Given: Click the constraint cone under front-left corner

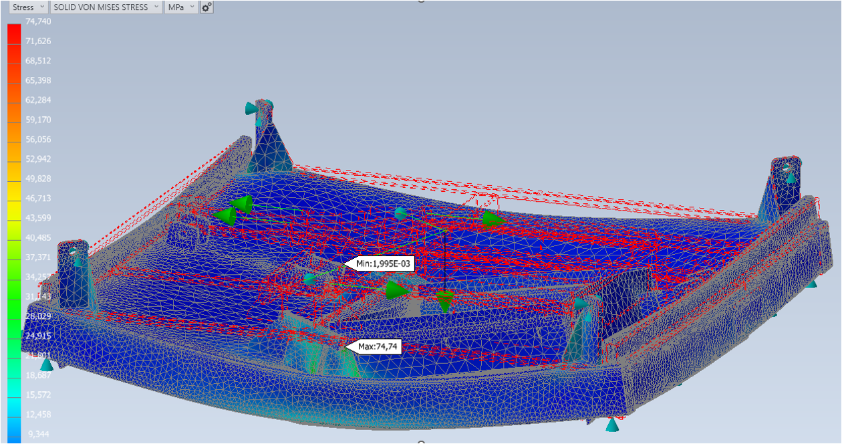Looking at the screenshot, I should click(46, 364).
